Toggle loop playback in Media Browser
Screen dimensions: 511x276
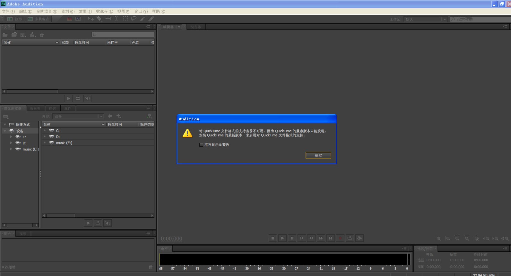point(98,223)
